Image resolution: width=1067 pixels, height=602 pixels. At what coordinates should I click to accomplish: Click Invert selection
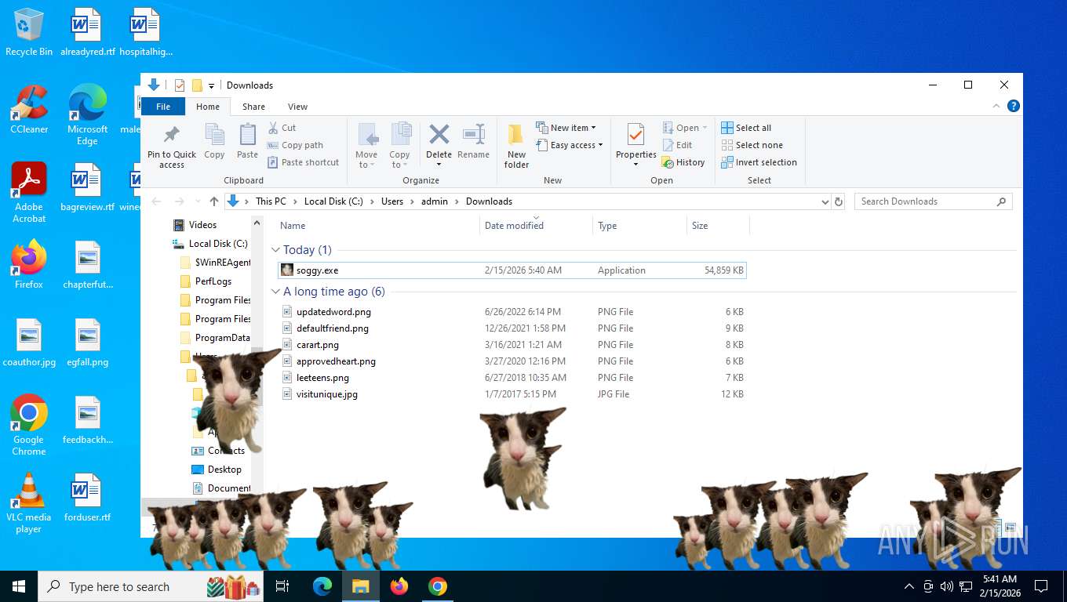[759, 162]
